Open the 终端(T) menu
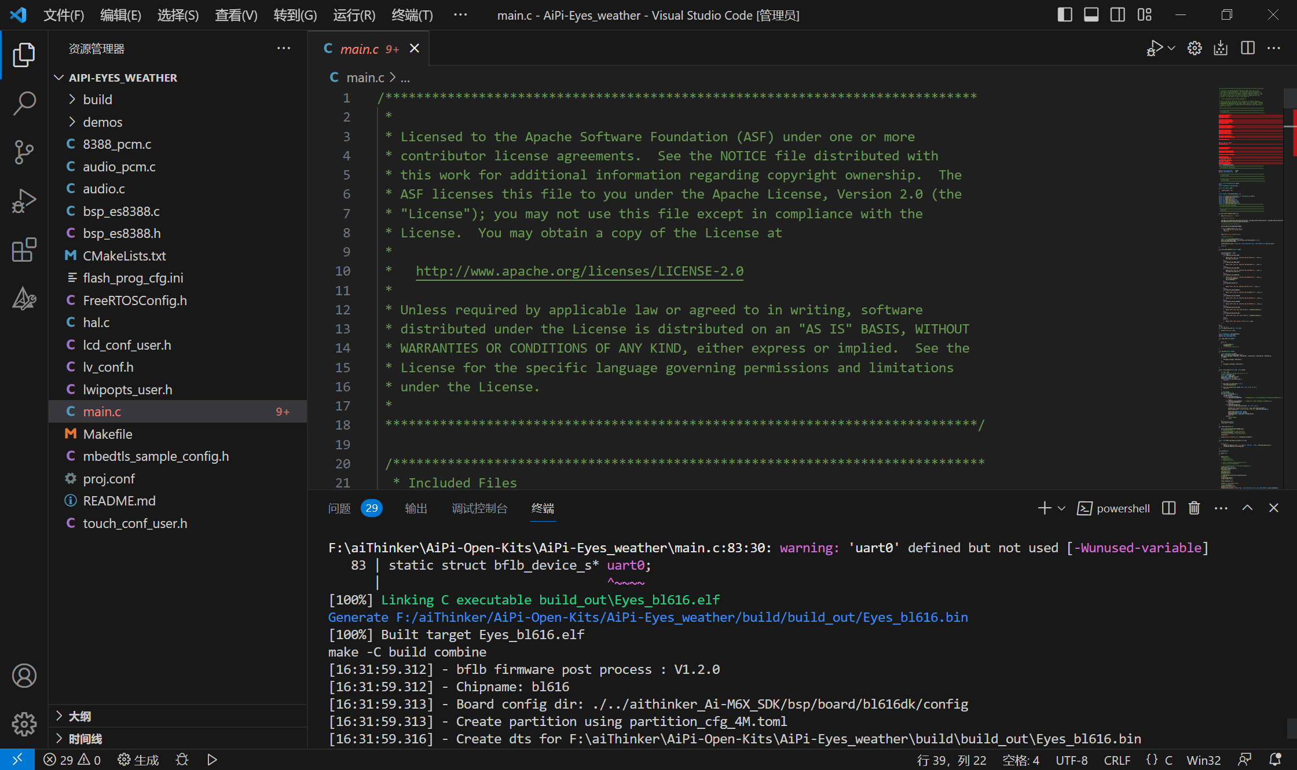The height and width of the screenshot is (770, 1297). pos(412,15)
